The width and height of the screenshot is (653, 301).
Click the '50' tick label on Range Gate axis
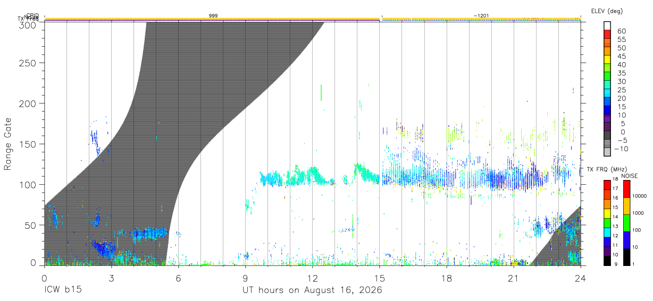[30, 225]
